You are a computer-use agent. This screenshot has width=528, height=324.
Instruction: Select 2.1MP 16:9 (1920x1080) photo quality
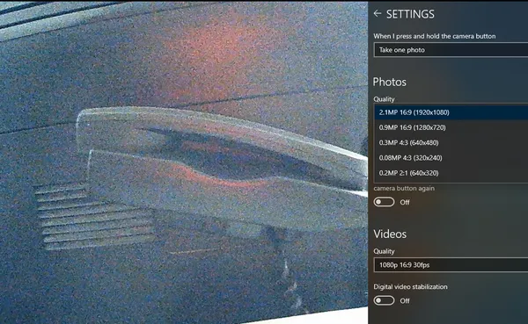451,112
